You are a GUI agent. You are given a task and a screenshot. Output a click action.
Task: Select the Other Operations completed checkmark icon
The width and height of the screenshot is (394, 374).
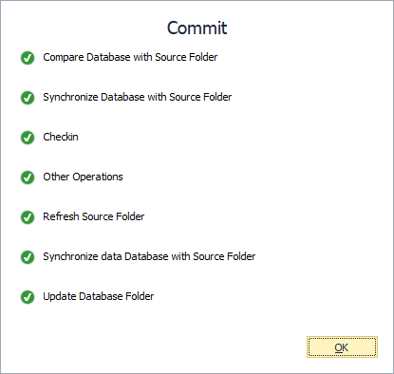[x=28, y=178]
